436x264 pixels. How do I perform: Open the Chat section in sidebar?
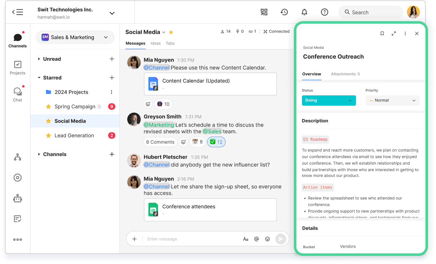tap(17, 94)
